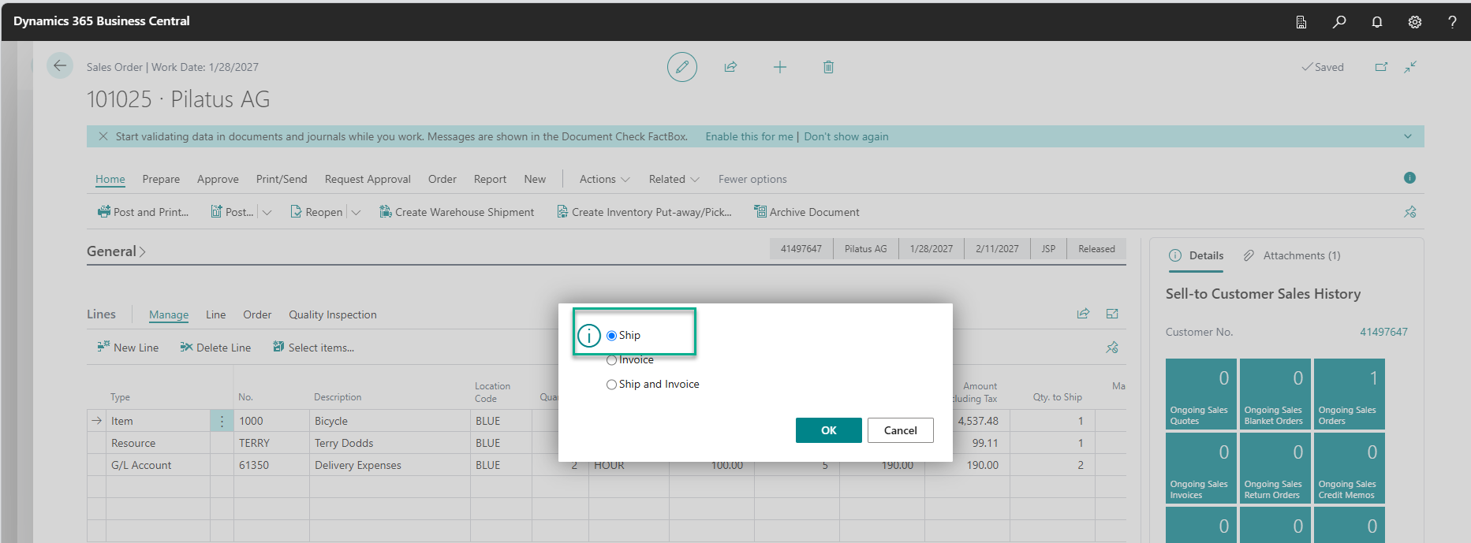Open the share icon in header
The width and height of the screenshot is (1471, 543).
pos(730,67)
